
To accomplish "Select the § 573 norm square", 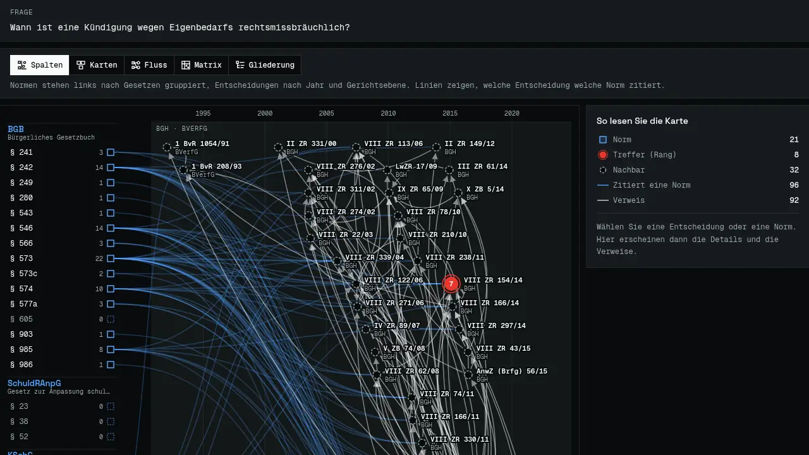I will coord(111,258).
